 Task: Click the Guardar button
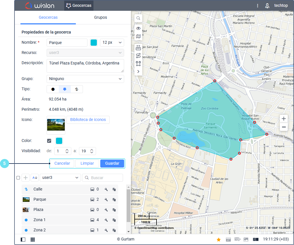pos(112,164)
